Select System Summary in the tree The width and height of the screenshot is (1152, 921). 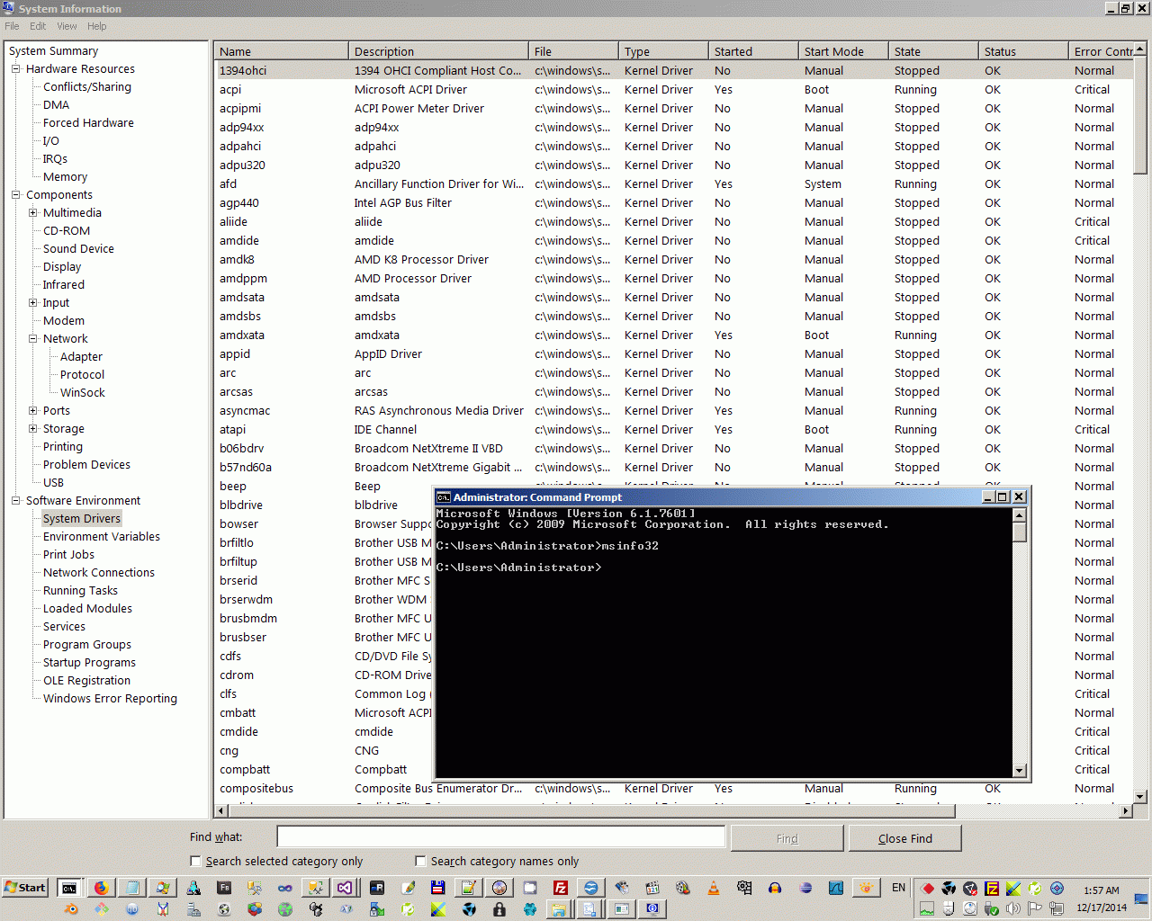(53, 51)
